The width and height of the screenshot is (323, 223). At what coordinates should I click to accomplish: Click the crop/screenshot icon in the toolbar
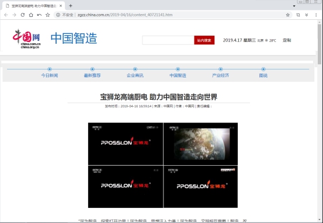tap(298, 15)
